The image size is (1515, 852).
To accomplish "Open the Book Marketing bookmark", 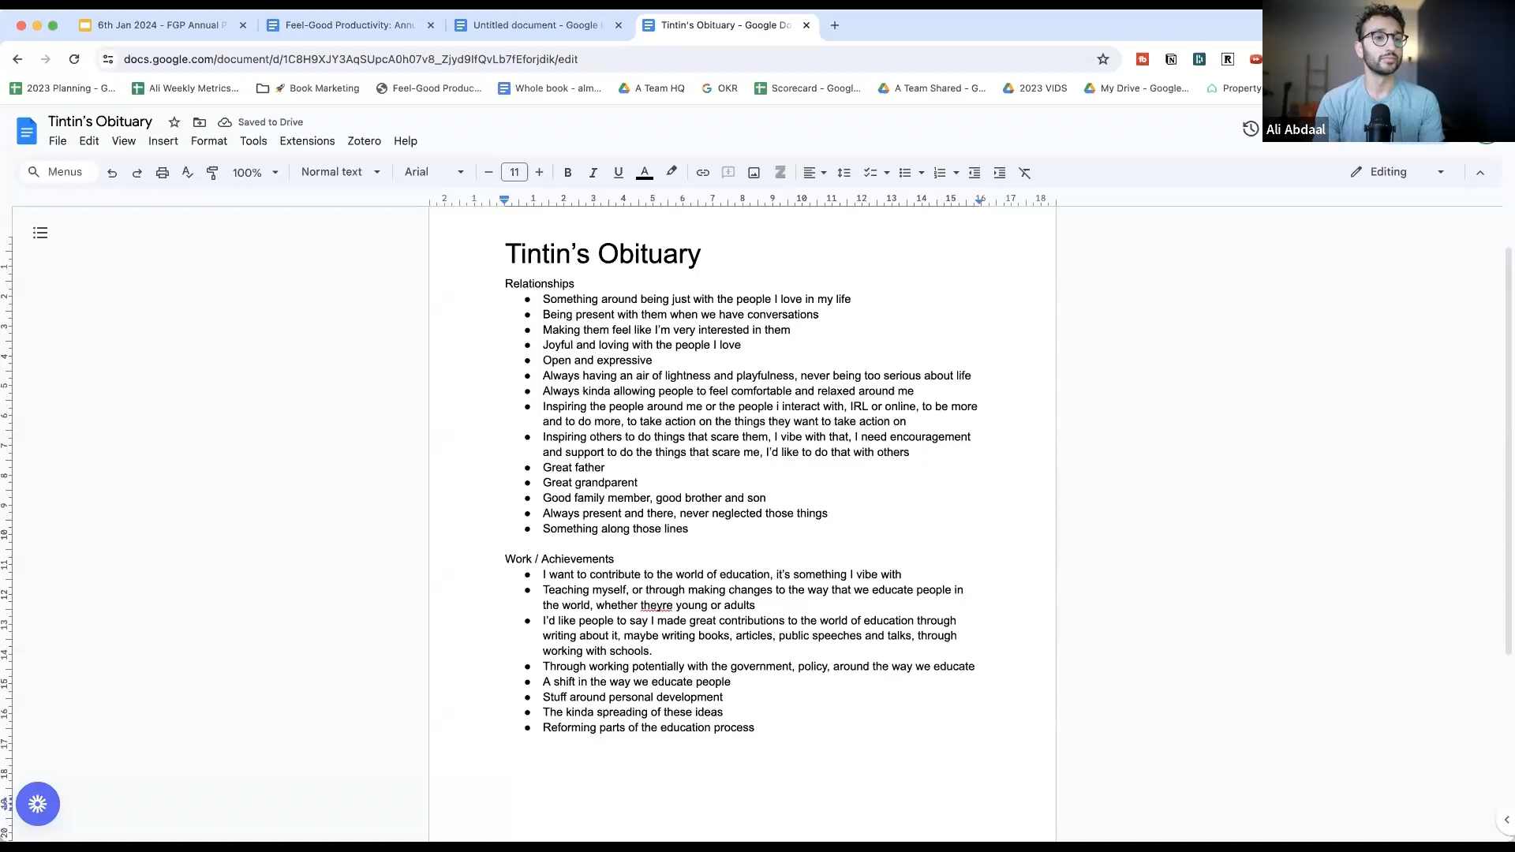I will pos(316,88).
